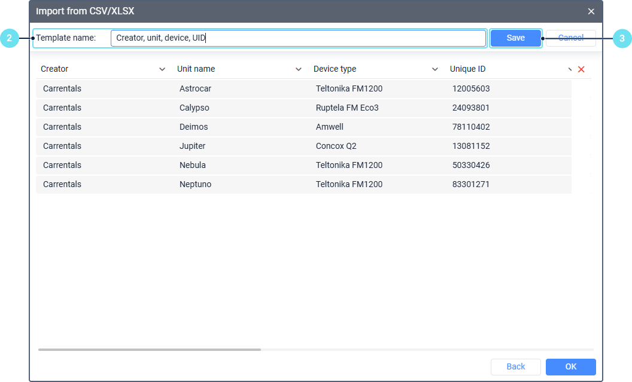The image size is (632, 382).
Task: Cancel template saving
Action: (570, 38)
